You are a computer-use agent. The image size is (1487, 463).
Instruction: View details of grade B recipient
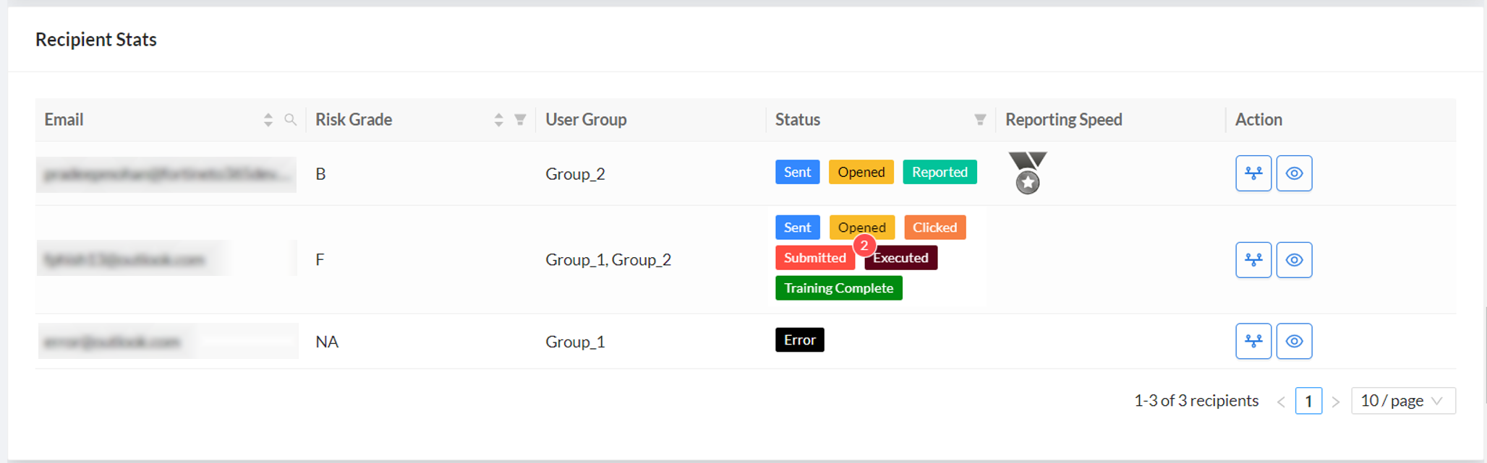pos(1294,173)
